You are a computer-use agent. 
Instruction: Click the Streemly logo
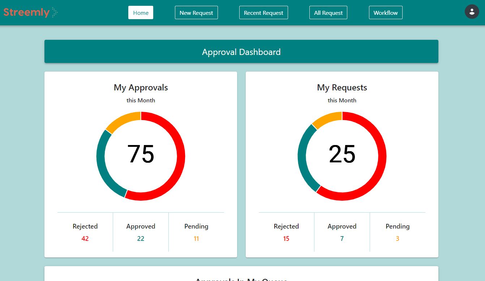[x=31, y=12]
